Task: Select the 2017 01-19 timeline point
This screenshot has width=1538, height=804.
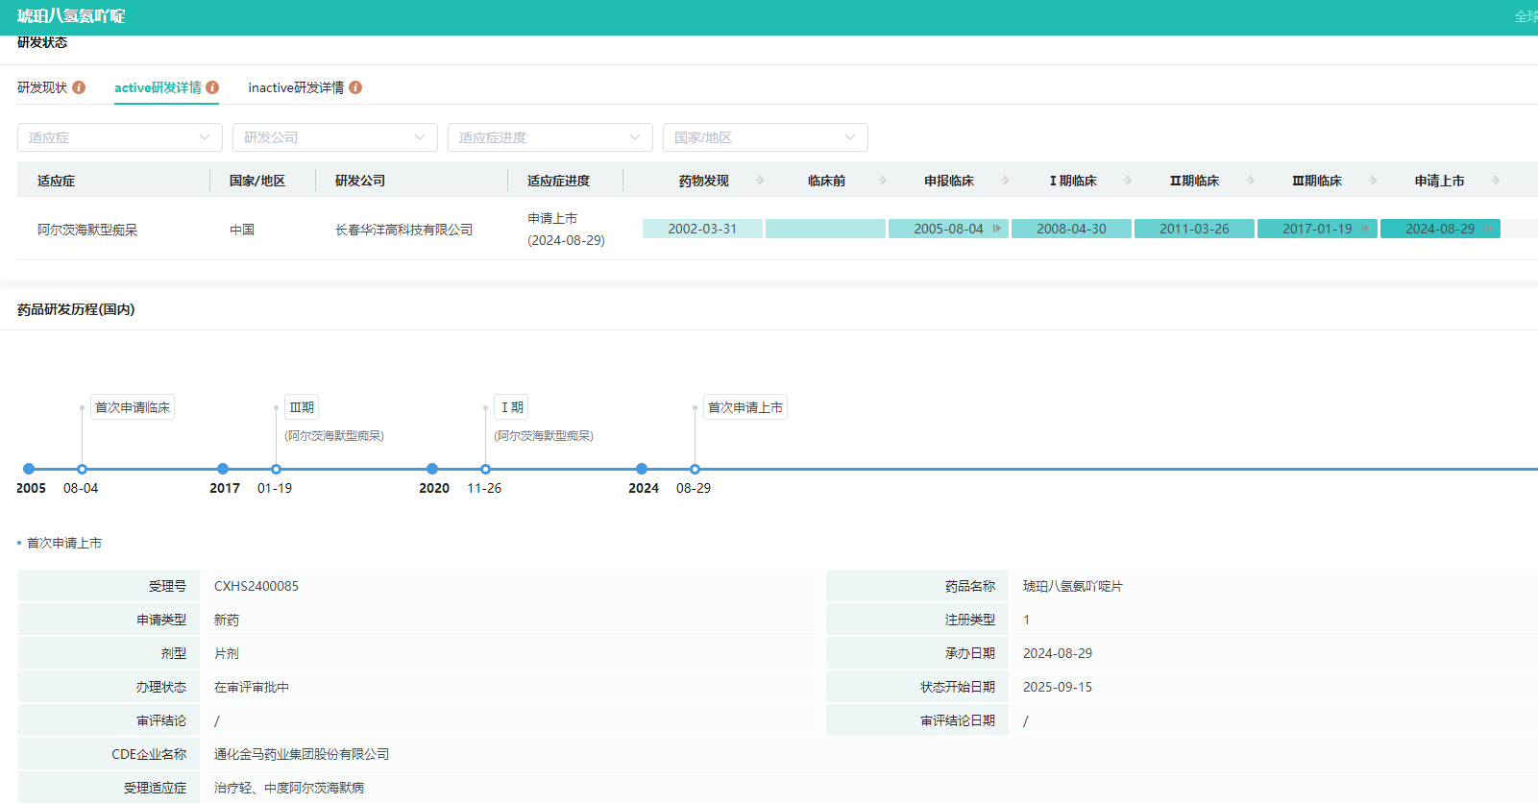Action: tap(276, 470)
